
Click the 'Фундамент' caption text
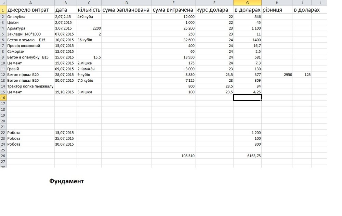pos(67,181)
